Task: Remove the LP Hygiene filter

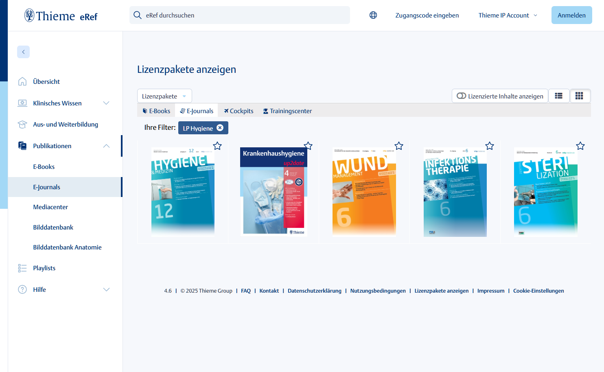Action: (x=220, y=128)
